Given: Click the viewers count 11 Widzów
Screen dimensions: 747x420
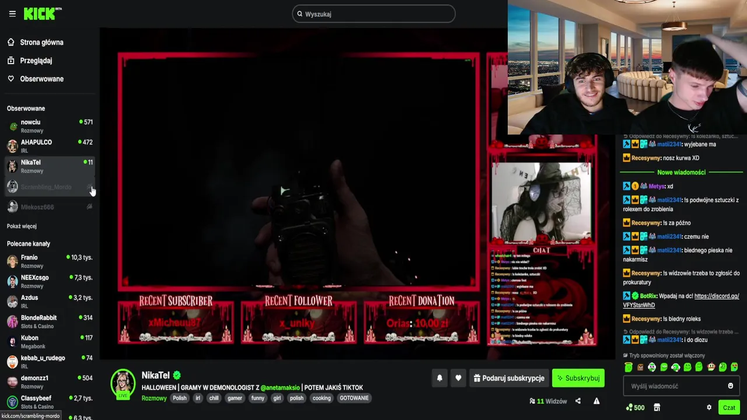Looking at the screenshot, I should click(x=549, y=401).
